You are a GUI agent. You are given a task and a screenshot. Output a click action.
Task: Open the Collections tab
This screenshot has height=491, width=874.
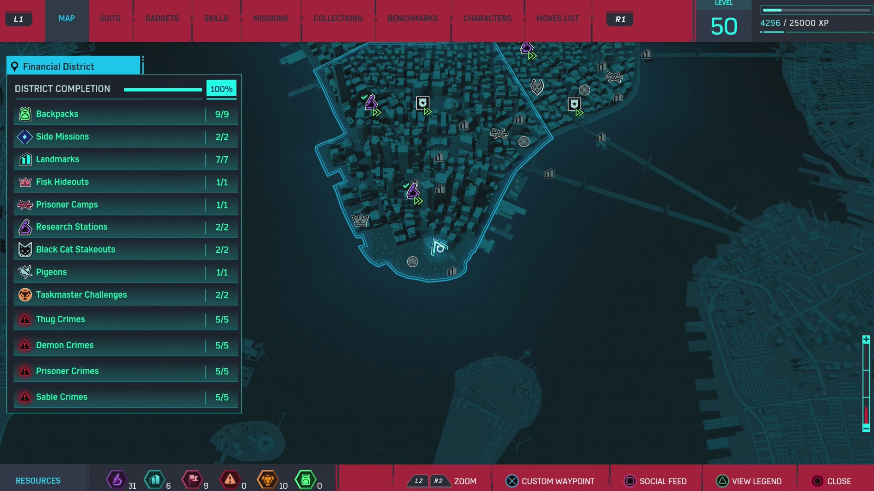pyautogui.click(x=338, y=18)
